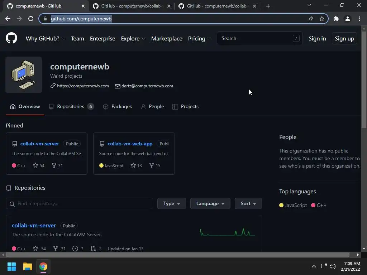367x275 pixels.
Task: Open the Chrome three-dot menu
Action: (359, 19)
